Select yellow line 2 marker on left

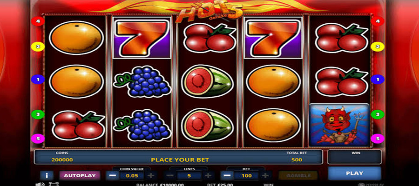point(38,47)
